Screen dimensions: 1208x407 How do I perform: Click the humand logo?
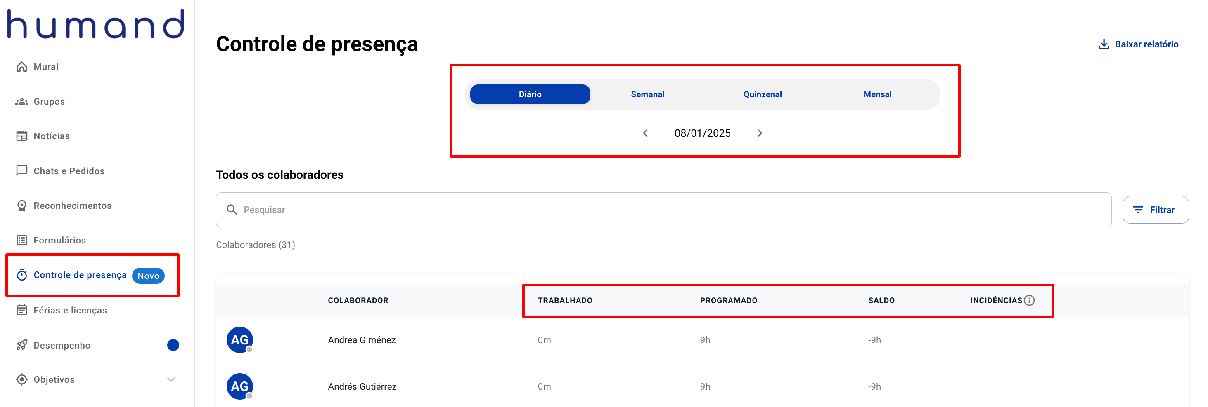coord(96,24)
